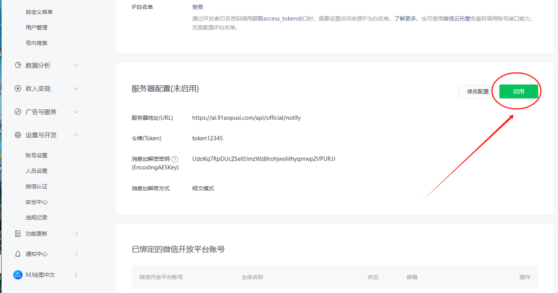Click the 收入变现 yen coin icon
This screenshot has height=293, width=558.
(18, 88)
